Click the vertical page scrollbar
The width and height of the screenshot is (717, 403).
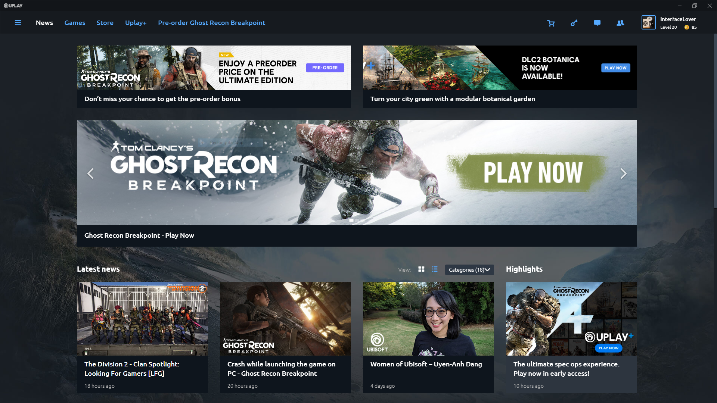click(715, 121)
